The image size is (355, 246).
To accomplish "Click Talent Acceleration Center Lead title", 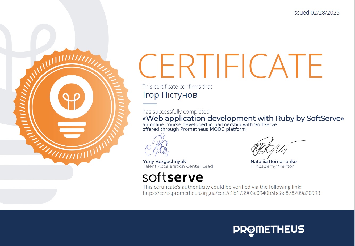I will [178, 166].
